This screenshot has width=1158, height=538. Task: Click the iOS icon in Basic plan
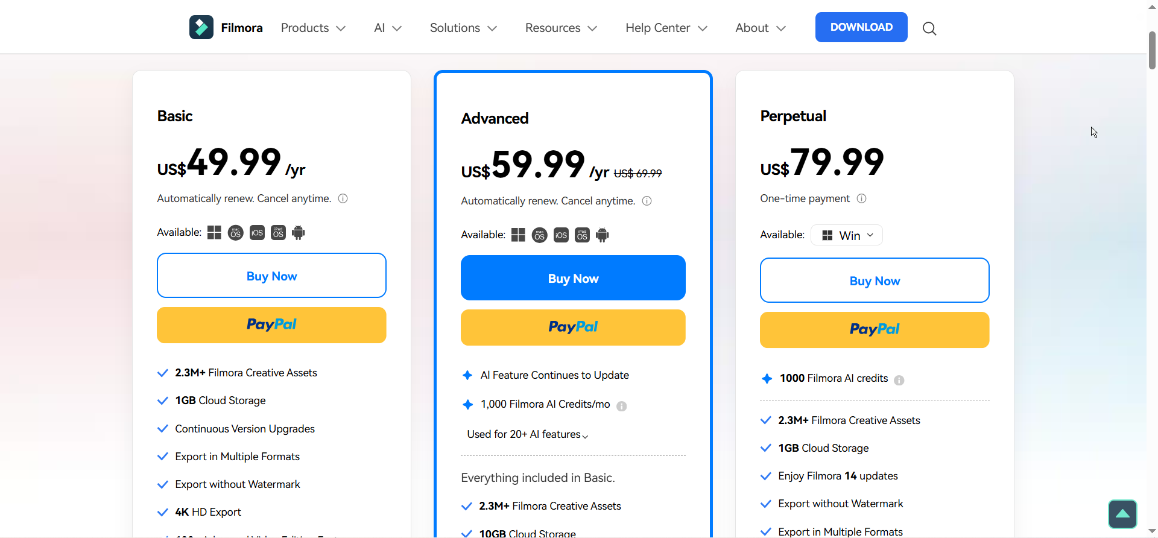257,233
